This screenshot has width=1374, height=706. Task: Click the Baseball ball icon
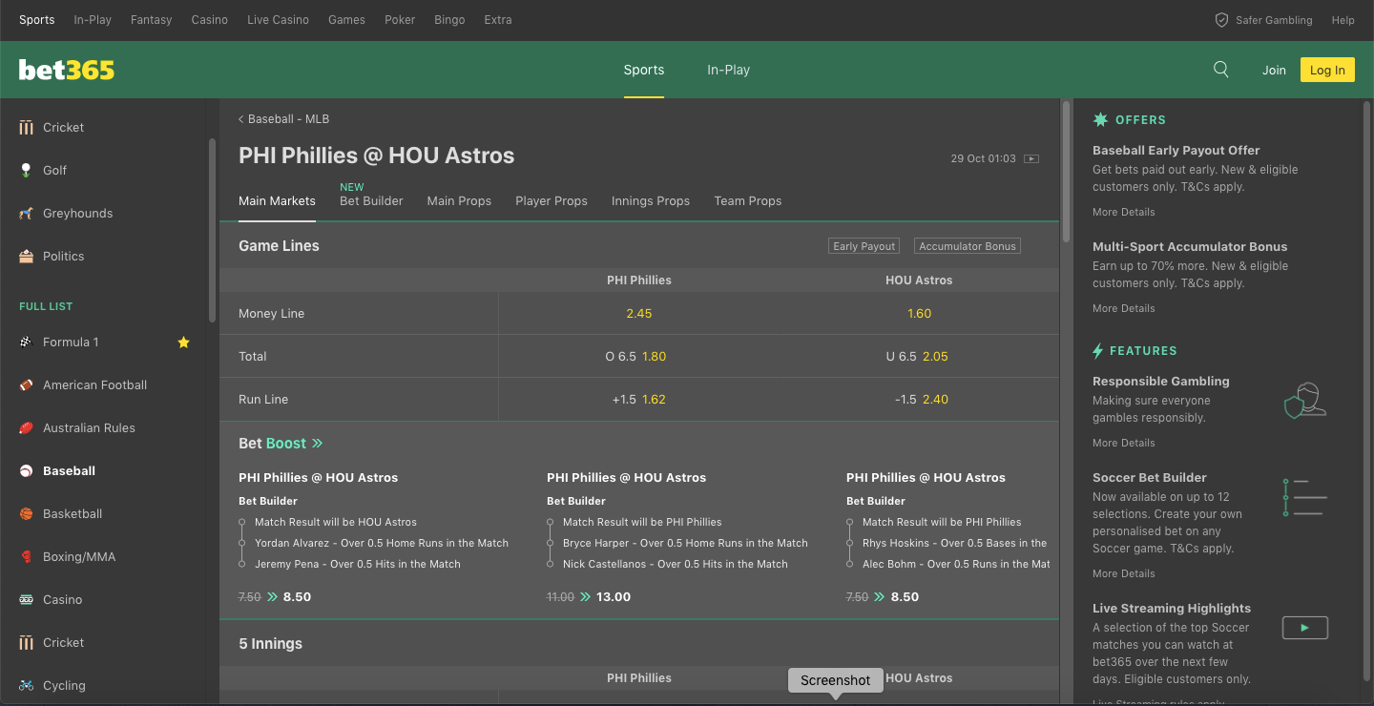point(26,470)
